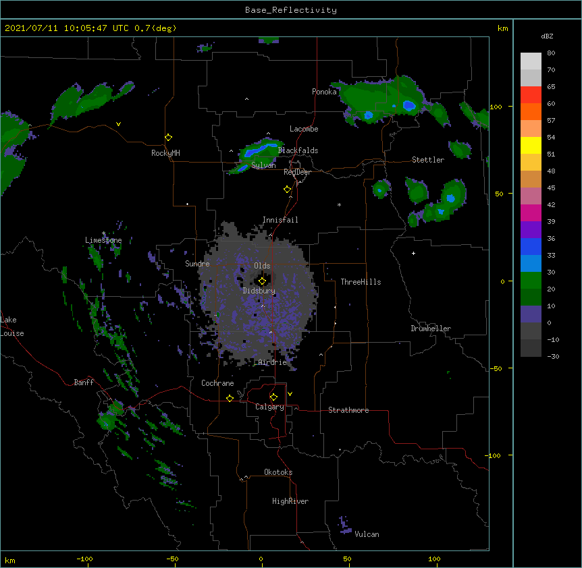Click the blue echo core east of Ponoka
This screenshot has height=568, width=582.
[x=409, y=106]
